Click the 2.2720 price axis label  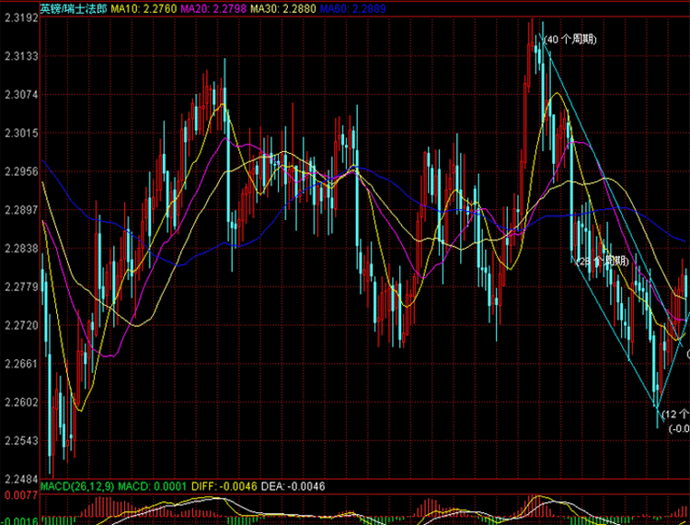click(19, 326)
